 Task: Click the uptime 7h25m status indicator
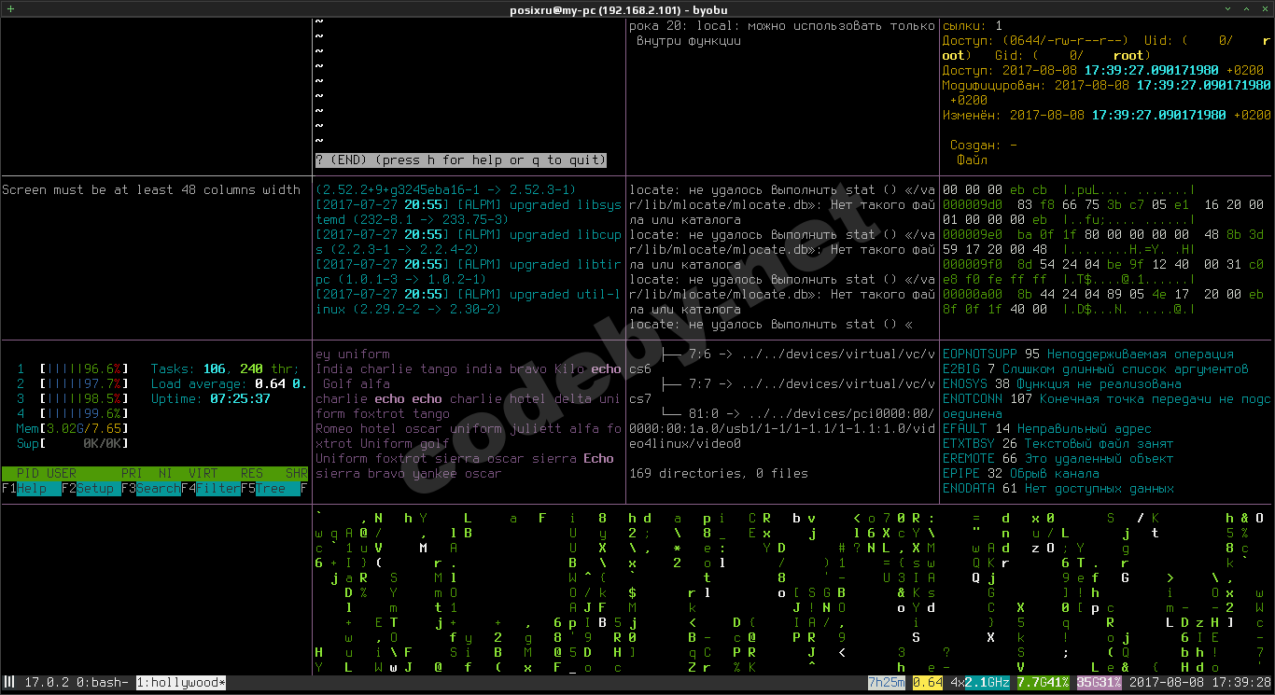coord(886,683)
